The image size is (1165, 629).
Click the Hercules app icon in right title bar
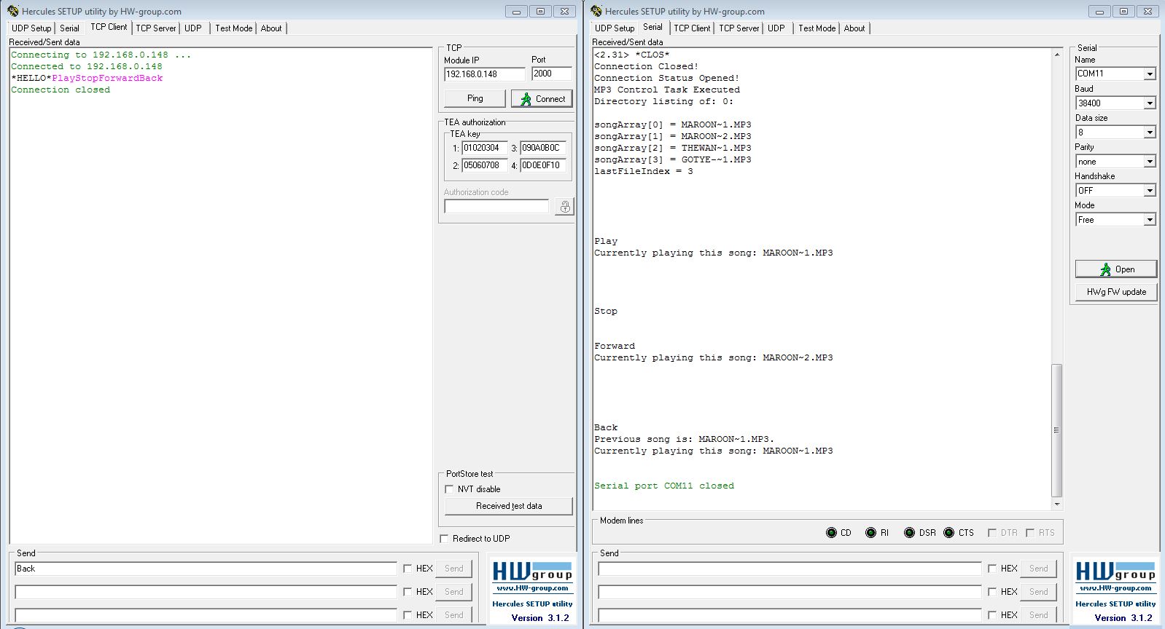(596, 11)
